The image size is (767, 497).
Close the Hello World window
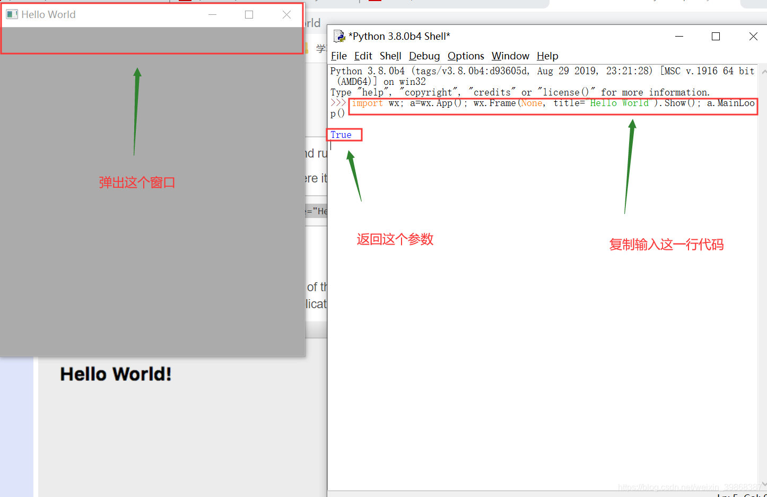tap(286, 14)
